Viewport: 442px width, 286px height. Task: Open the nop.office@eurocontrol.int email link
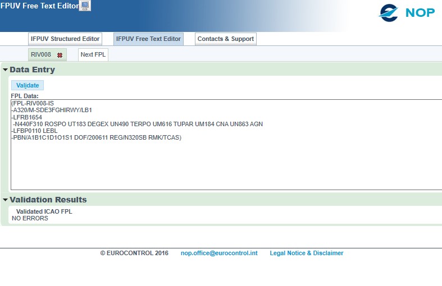219,253
